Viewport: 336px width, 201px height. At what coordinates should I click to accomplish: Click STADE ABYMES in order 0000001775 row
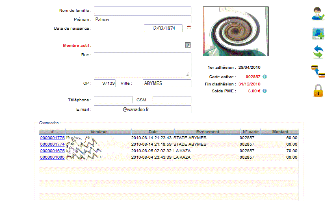tap(190, 138)
